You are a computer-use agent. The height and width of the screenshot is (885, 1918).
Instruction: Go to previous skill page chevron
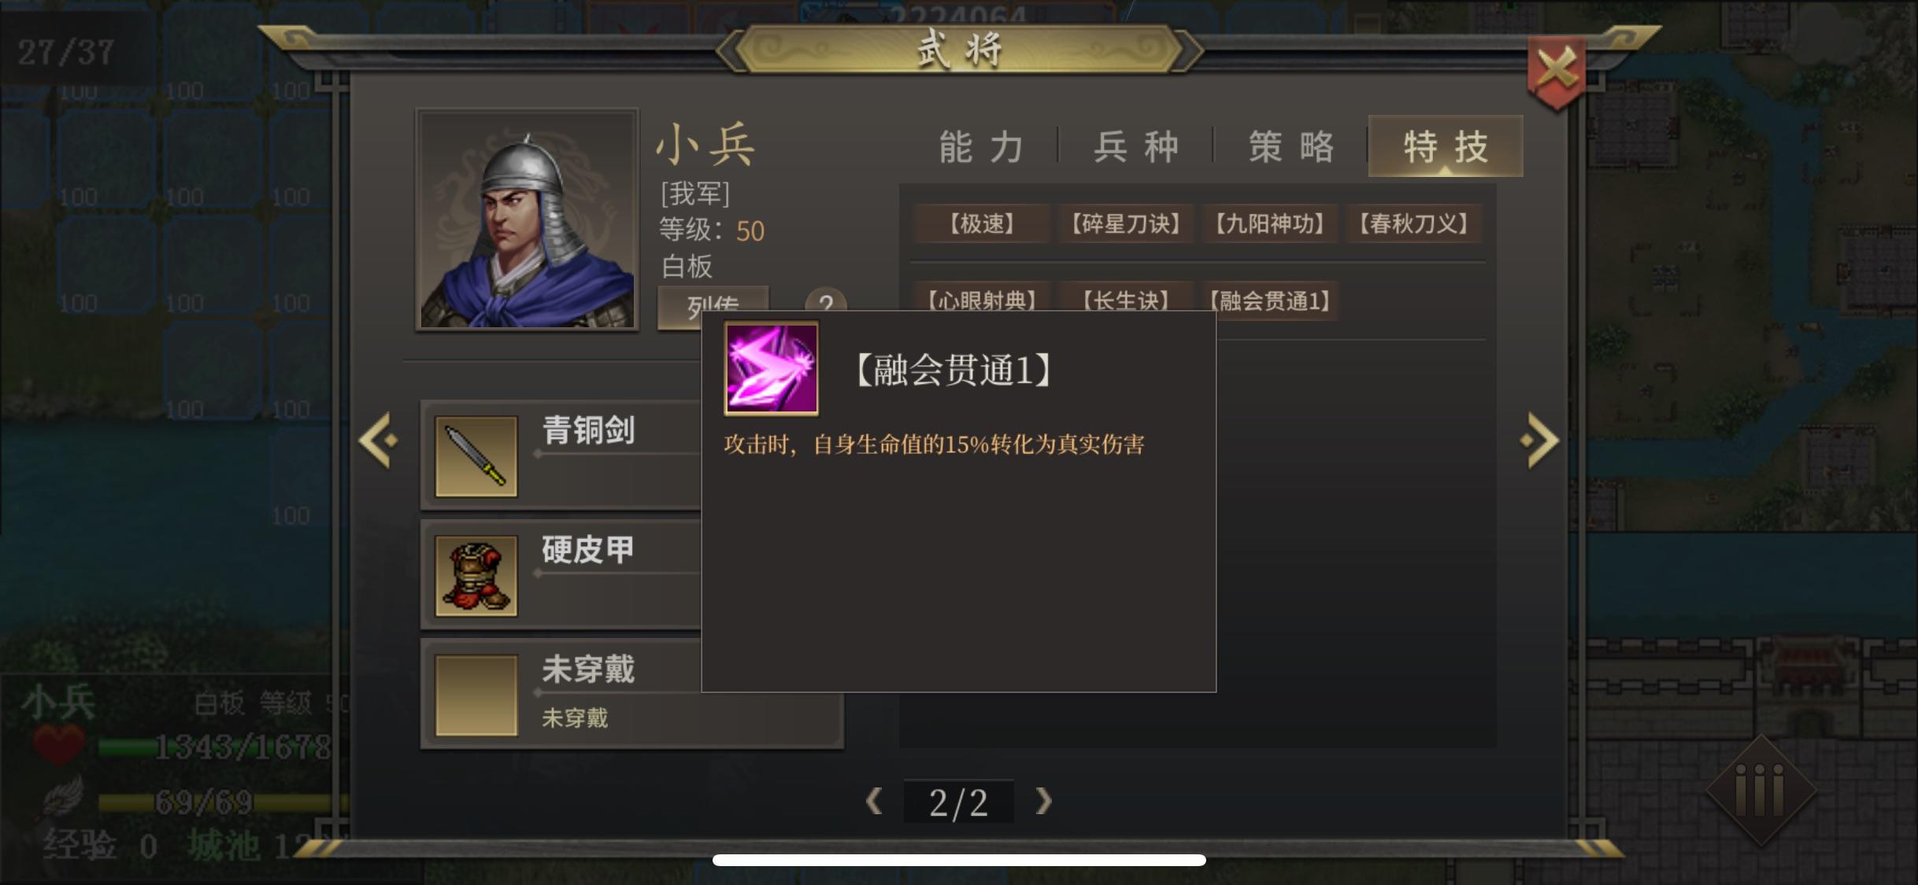coord(873,802)
